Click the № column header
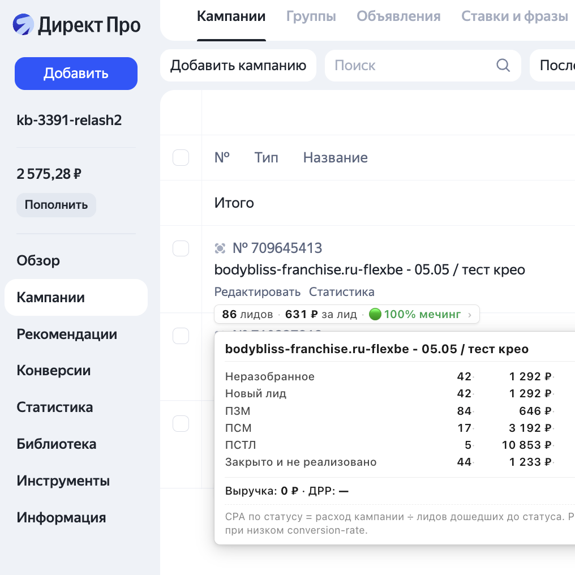This screenshot has width=575, height=575. coord(222,158)
